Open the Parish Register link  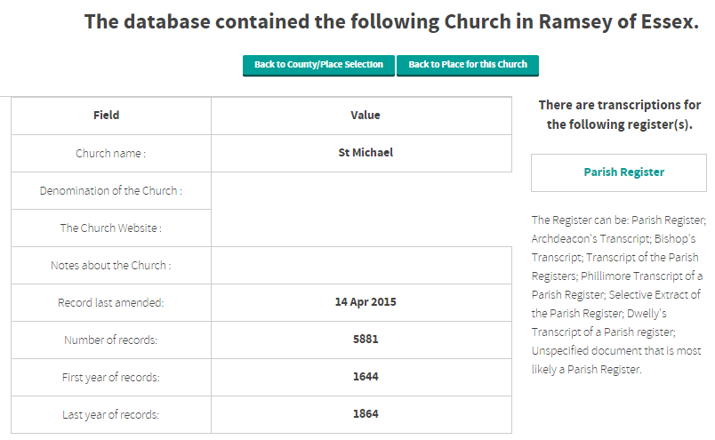[x=623, y=172]
